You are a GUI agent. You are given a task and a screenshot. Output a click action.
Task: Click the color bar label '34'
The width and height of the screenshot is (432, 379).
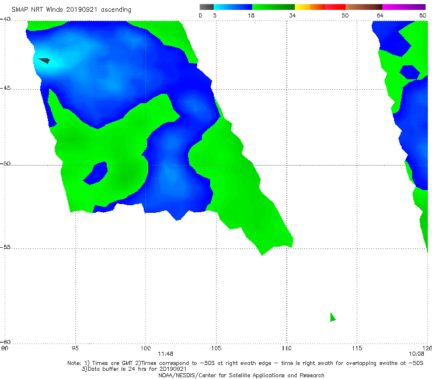click(292, 15)
